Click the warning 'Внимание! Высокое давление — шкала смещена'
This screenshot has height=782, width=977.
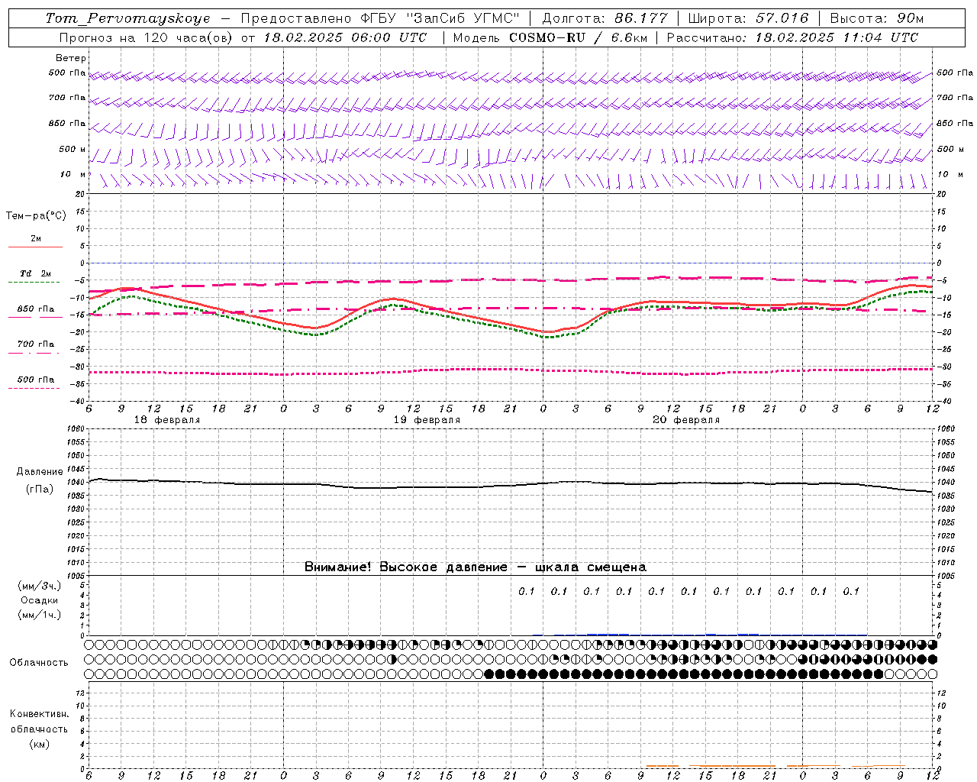click(x=476, y=567)
